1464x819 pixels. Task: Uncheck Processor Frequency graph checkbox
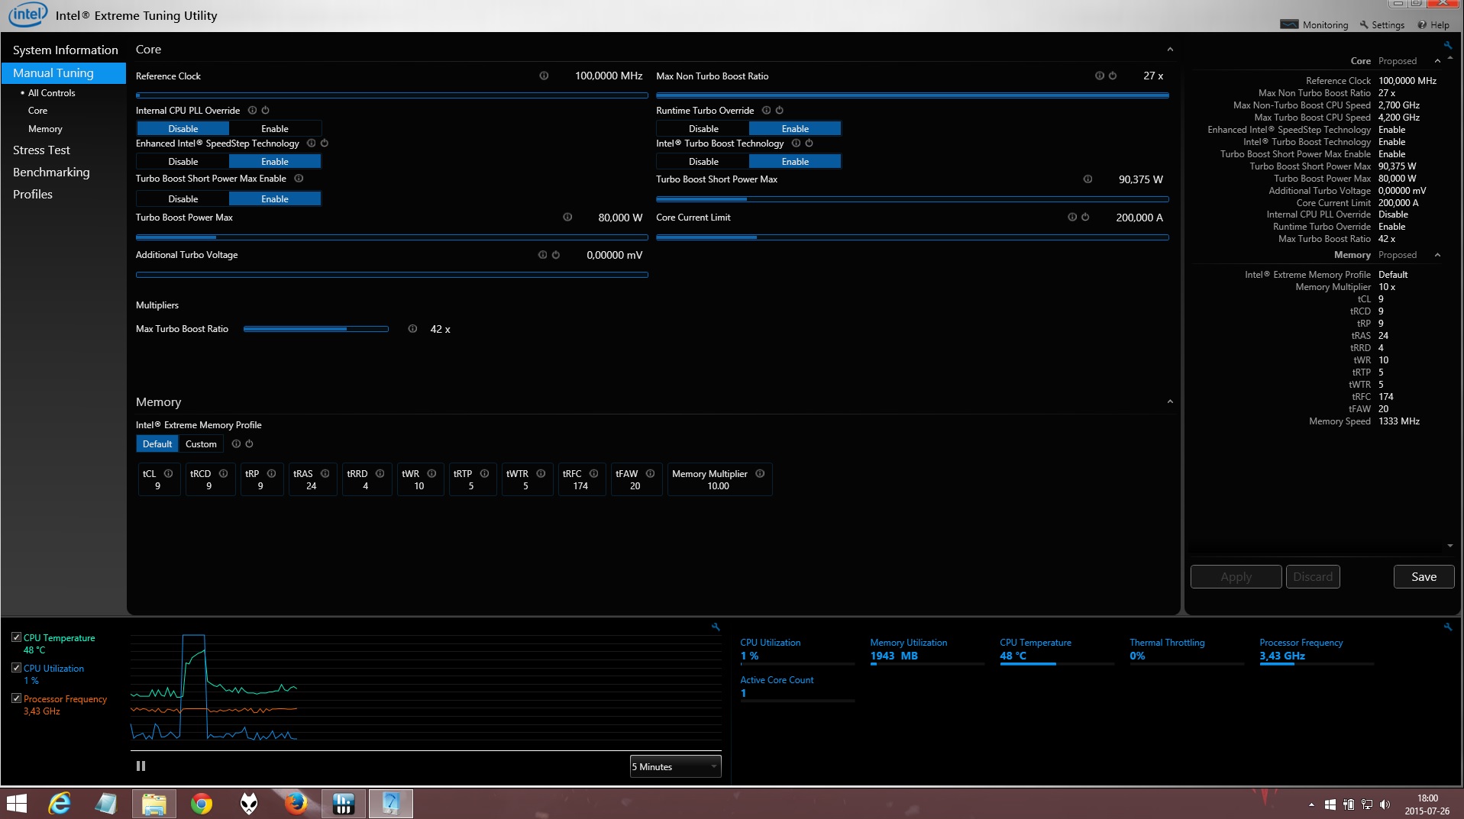pos(16,698)
